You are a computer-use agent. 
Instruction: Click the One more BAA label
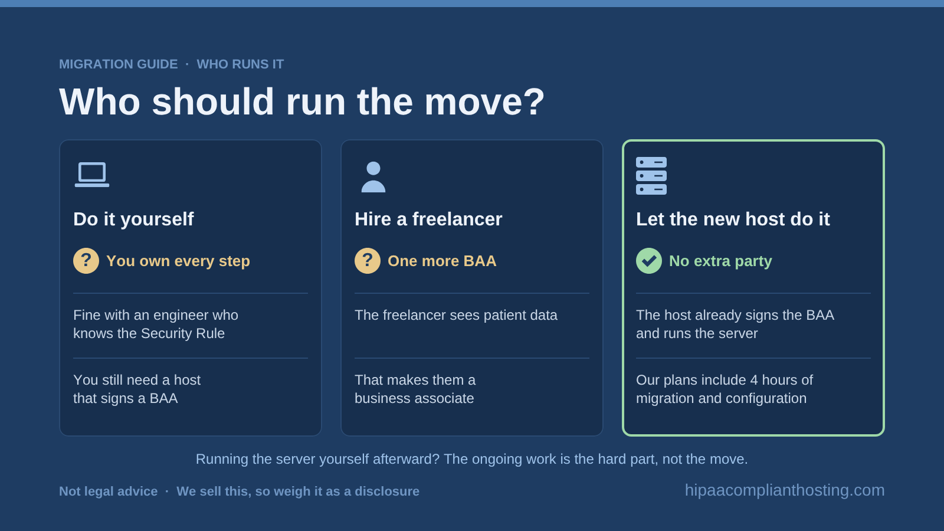[x=442, y=261]
